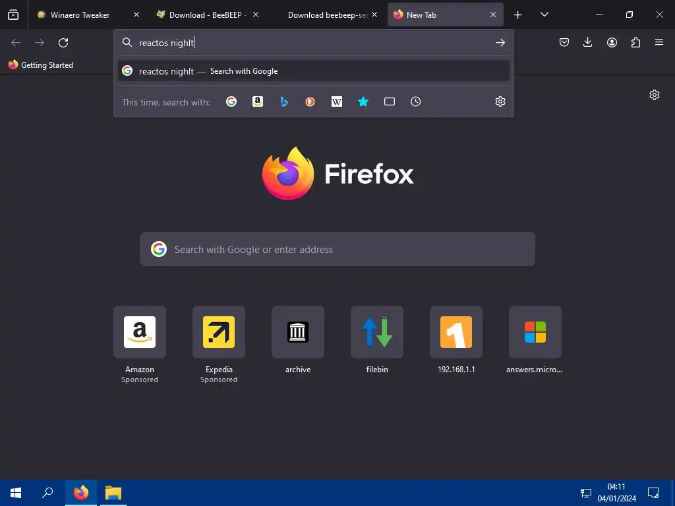Search in open Tabs icon
The height and width of the screenshot is (506, 675).
point(389,101)
